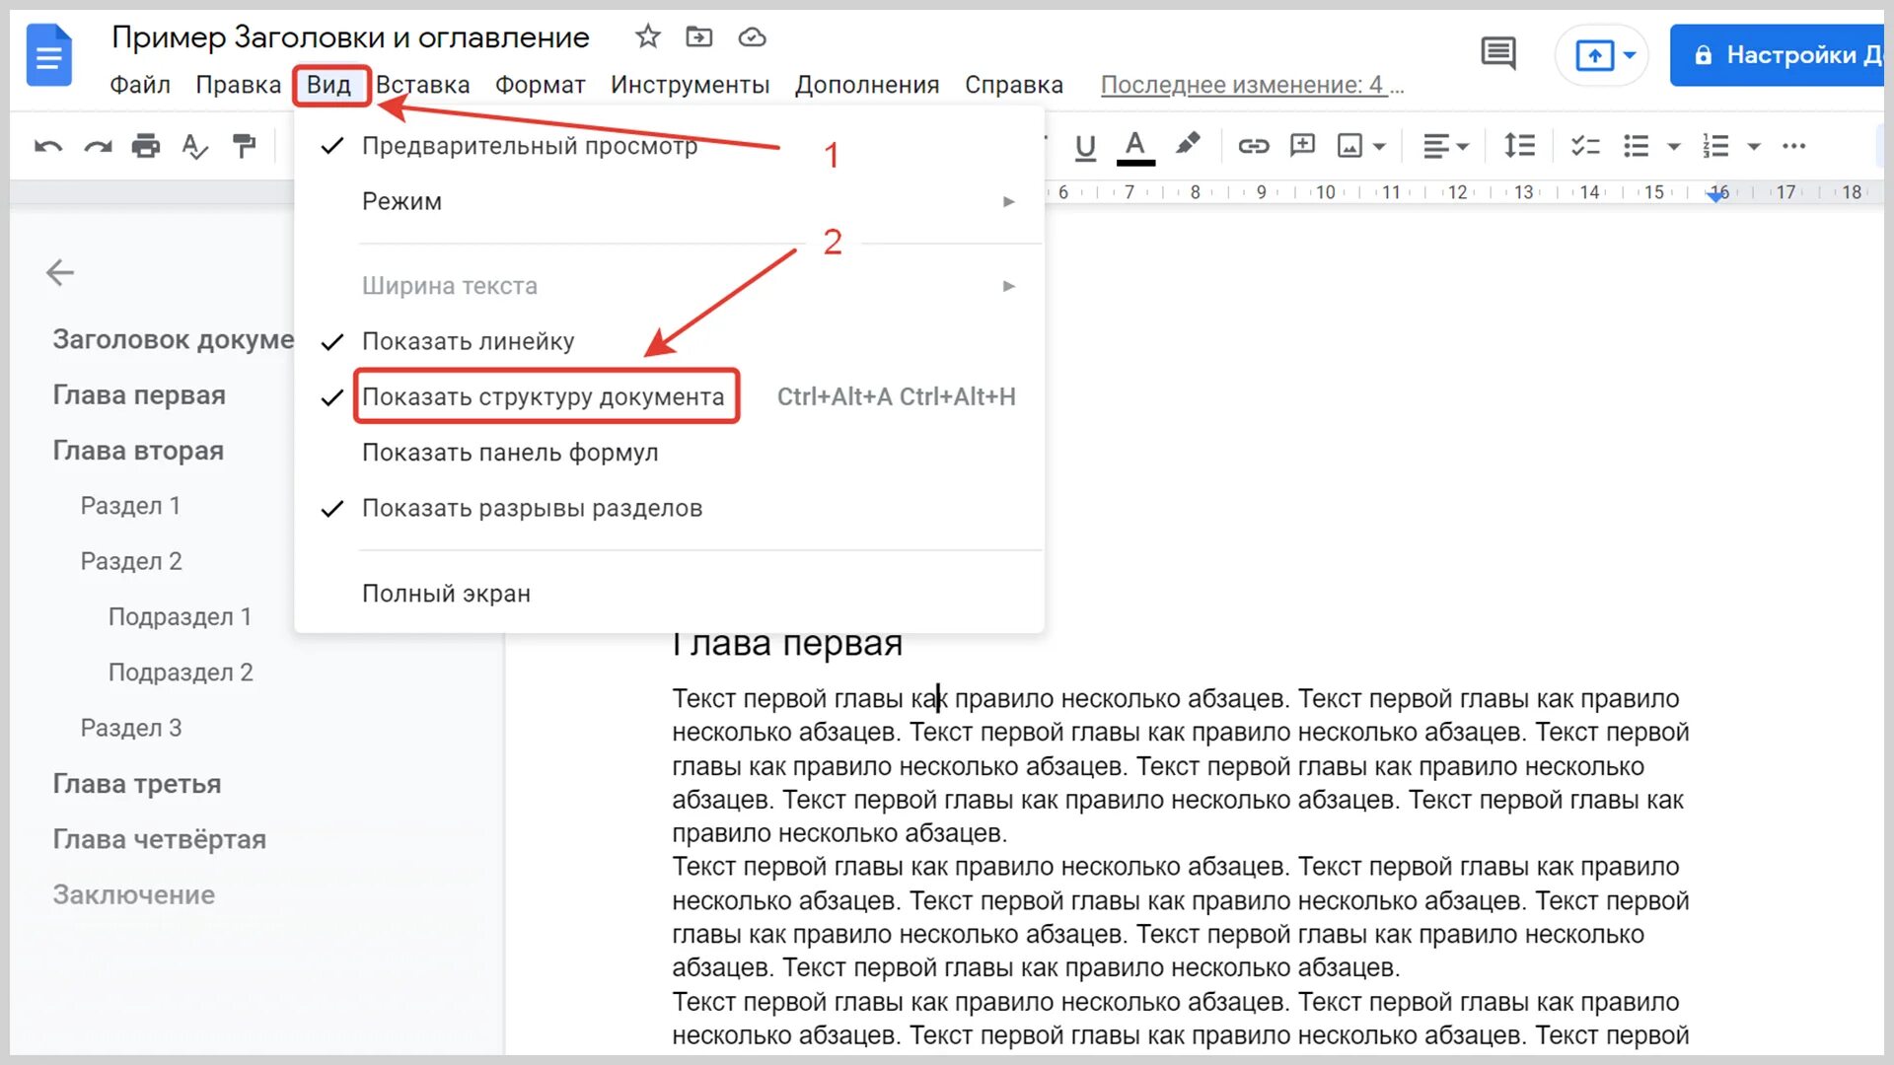Click the spell check icon
The width and height of the screenshot is (1894, 1065).
click(194, 147)
